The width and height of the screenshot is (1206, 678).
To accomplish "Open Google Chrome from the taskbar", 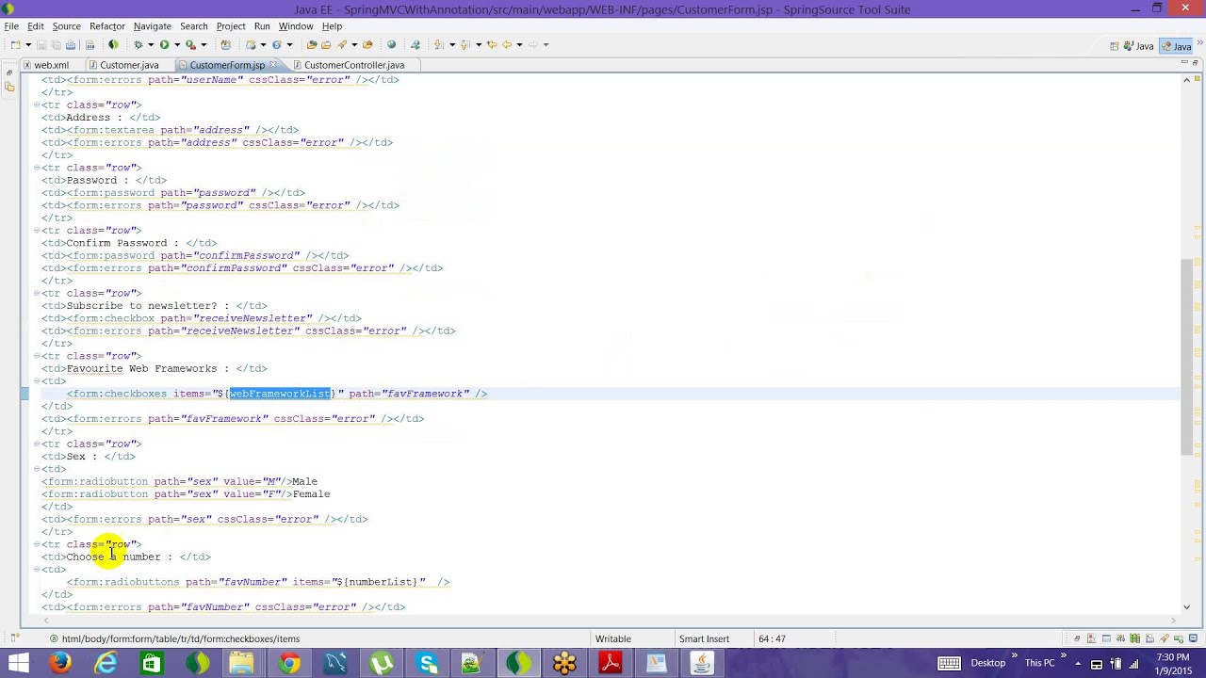I will coord(289,663).
